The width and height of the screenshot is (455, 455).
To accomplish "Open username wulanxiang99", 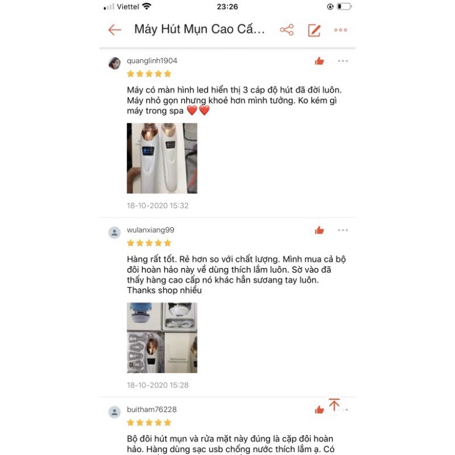I will (x=150, y=230).
